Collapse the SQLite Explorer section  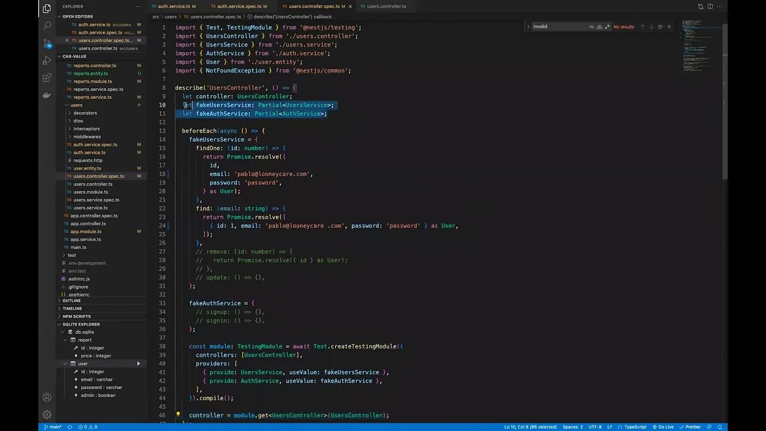pos(81,324)
